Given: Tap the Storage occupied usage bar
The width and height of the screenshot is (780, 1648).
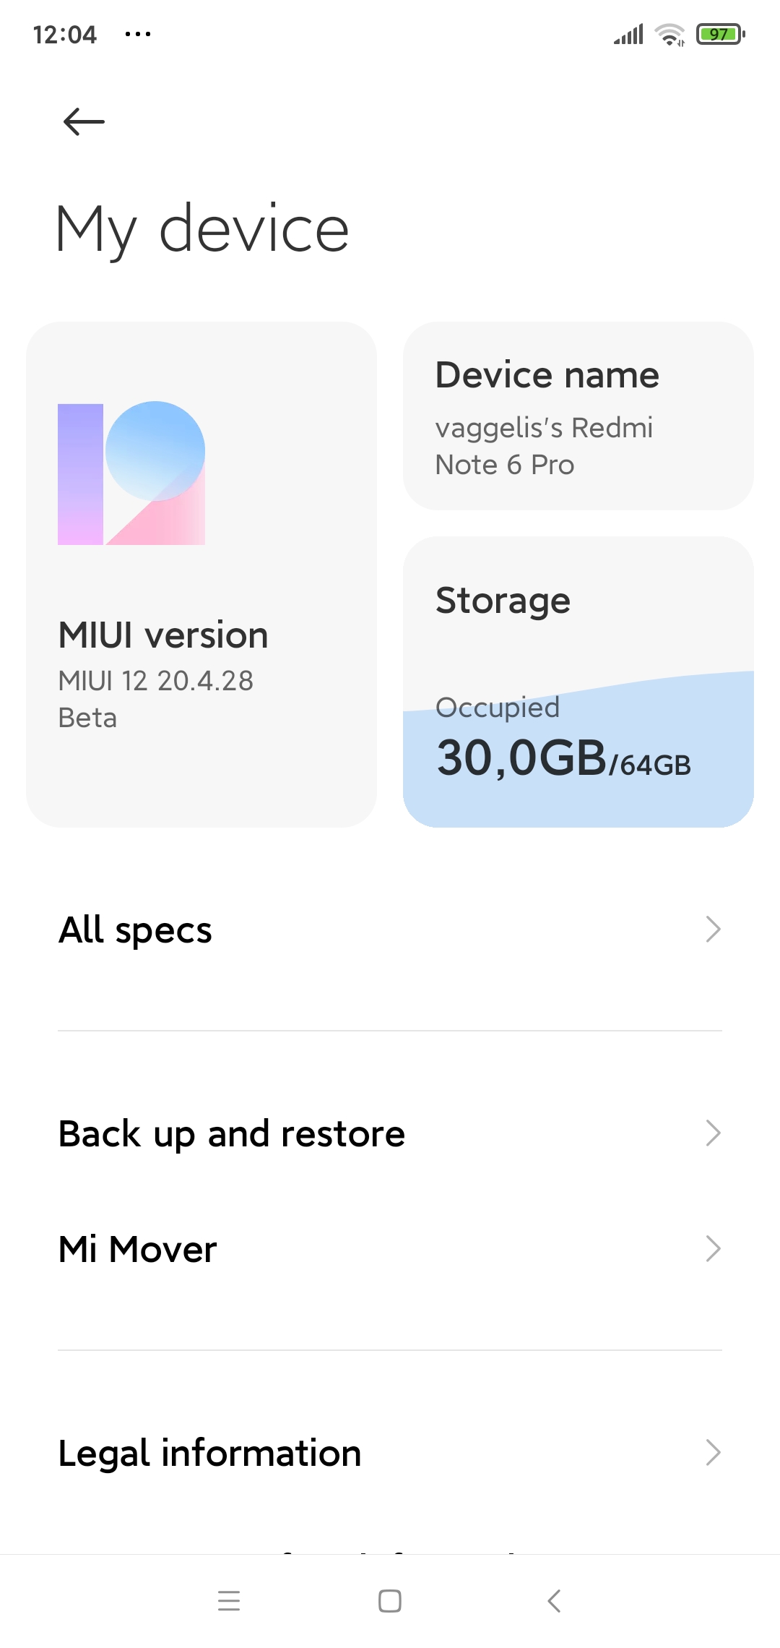Looking at the screenshot, I should point(578,752).
